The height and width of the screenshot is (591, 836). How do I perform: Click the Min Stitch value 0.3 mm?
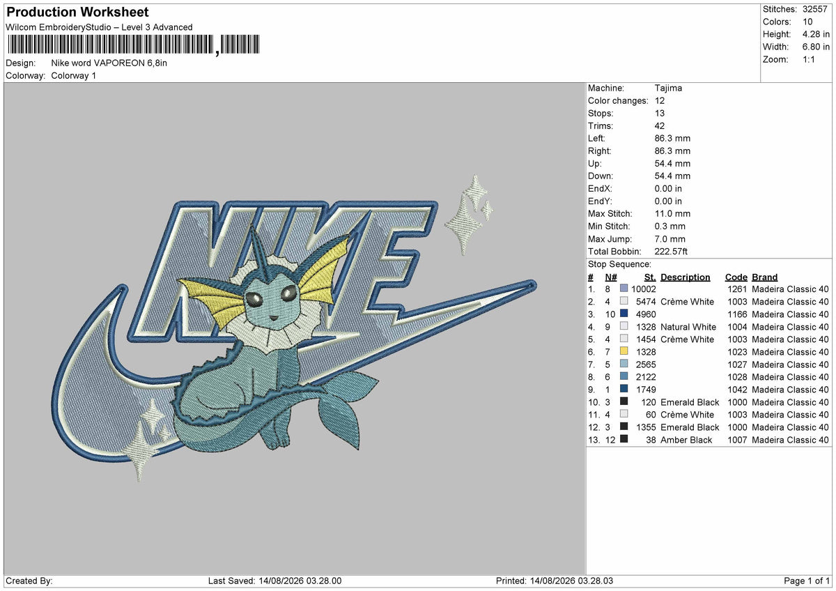coord(670,227)
